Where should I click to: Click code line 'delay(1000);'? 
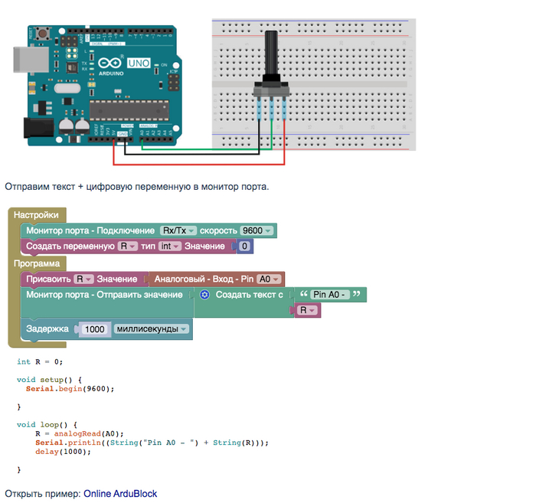click(x=63, y=452)
